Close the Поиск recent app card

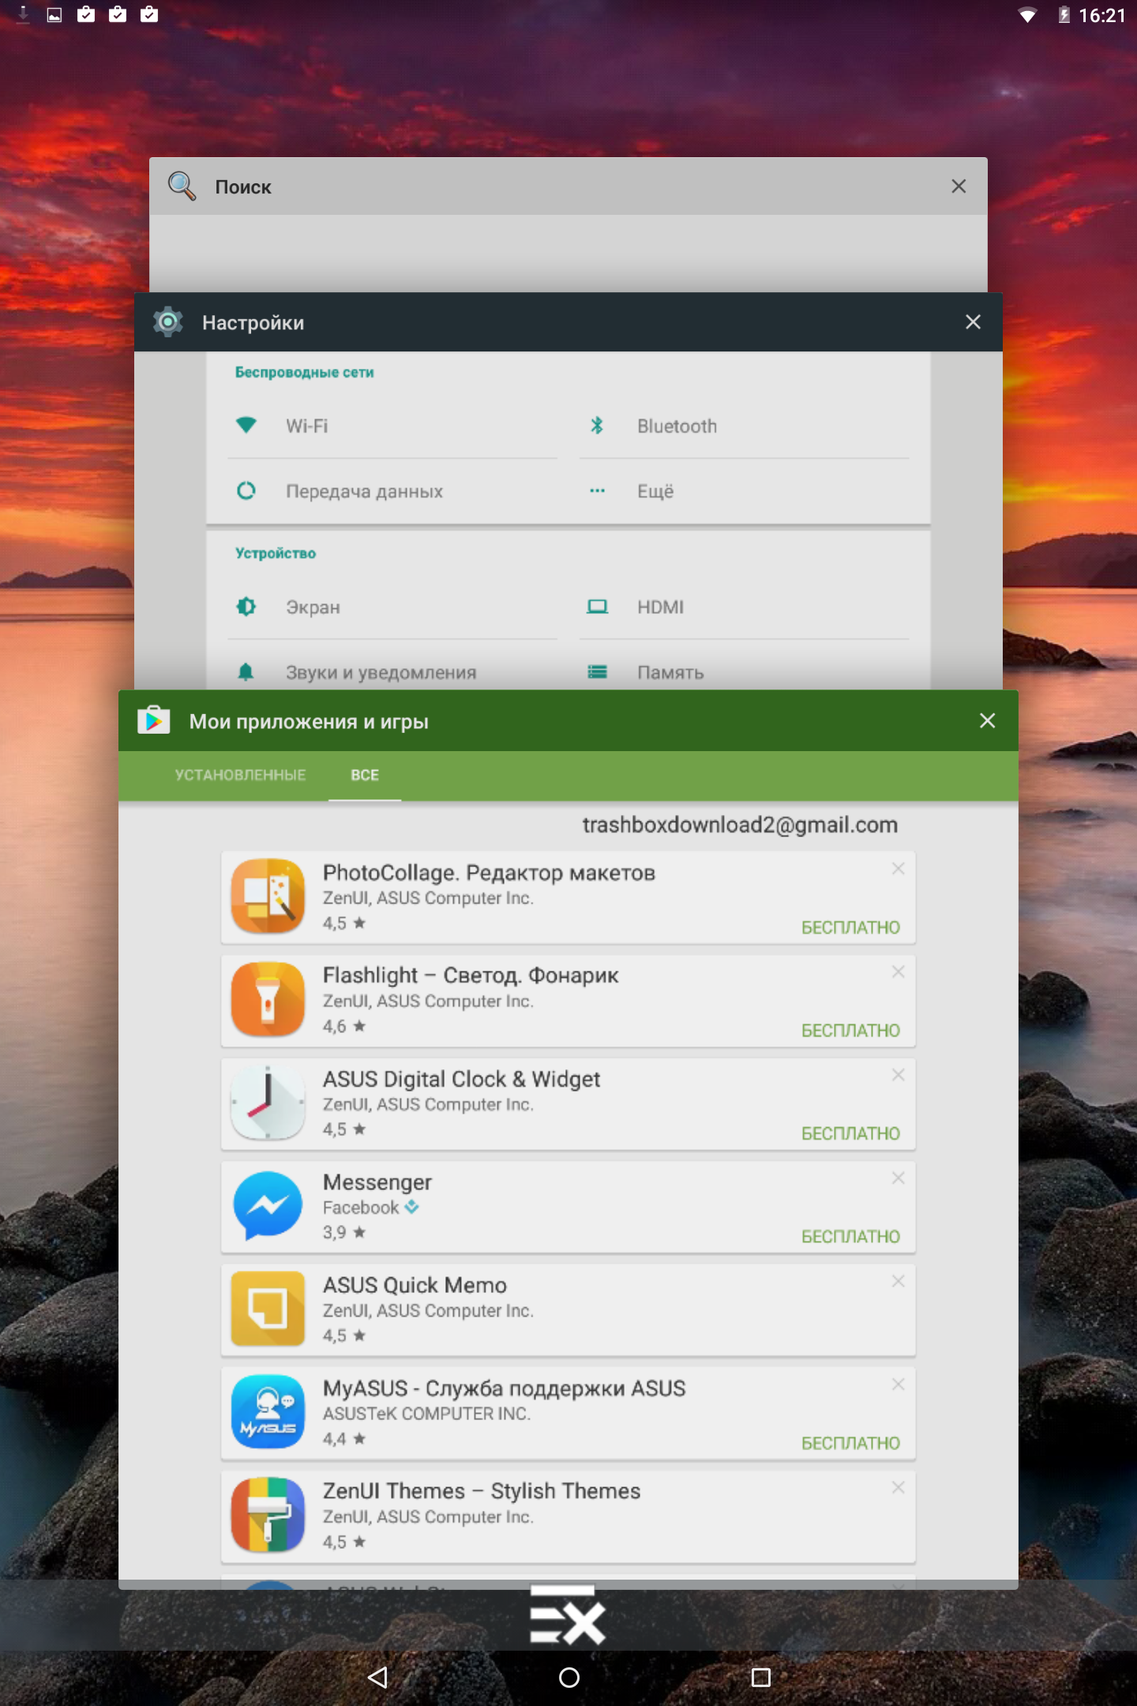point(959,186)
